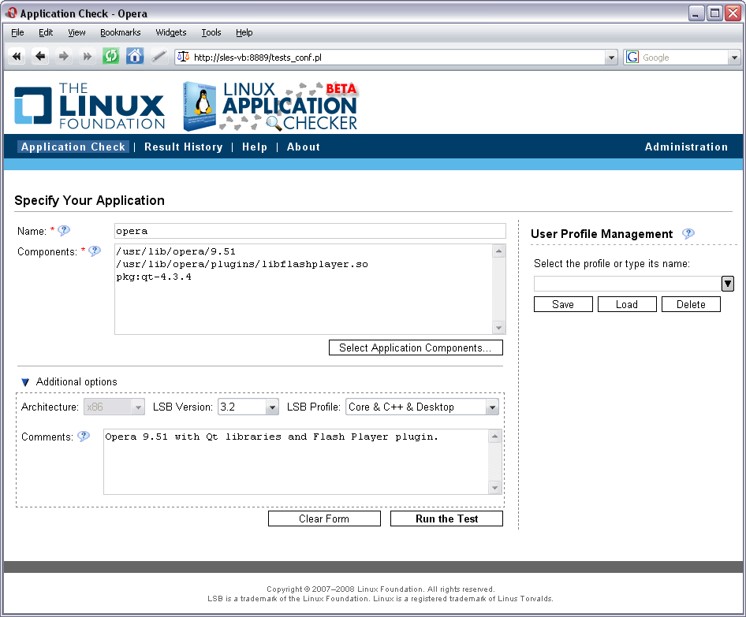Open the Help page in navigation bar

point(255,147)
